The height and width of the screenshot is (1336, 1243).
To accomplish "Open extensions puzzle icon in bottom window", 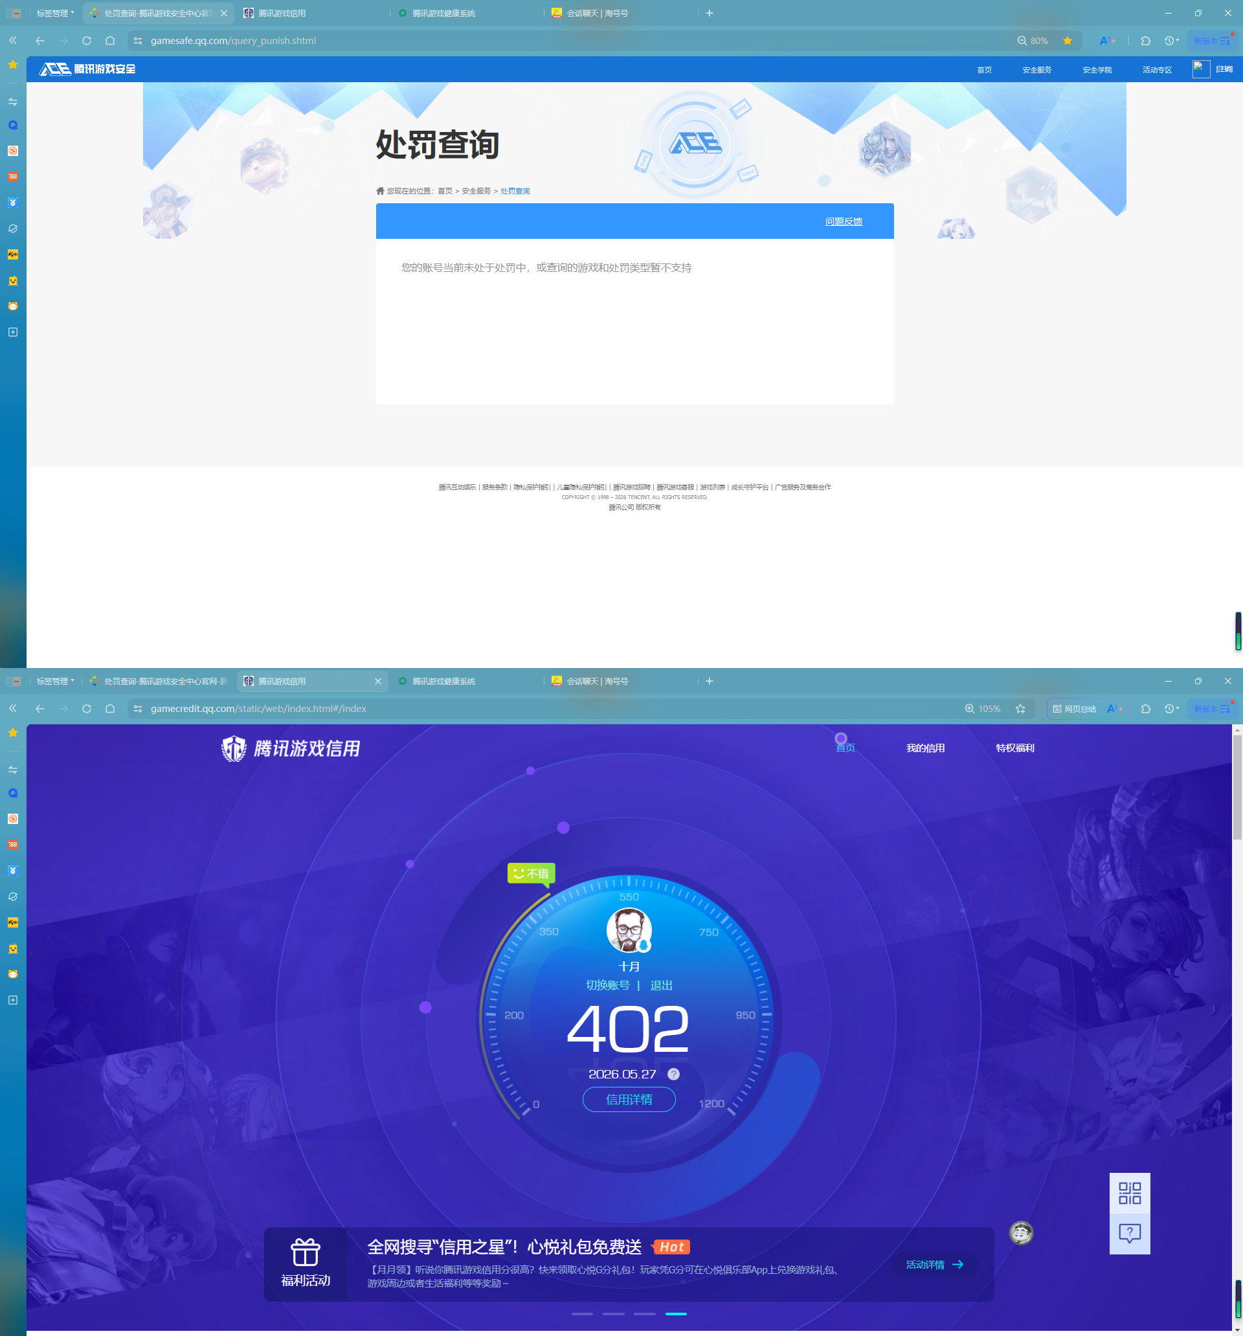I will [1145, 709].
